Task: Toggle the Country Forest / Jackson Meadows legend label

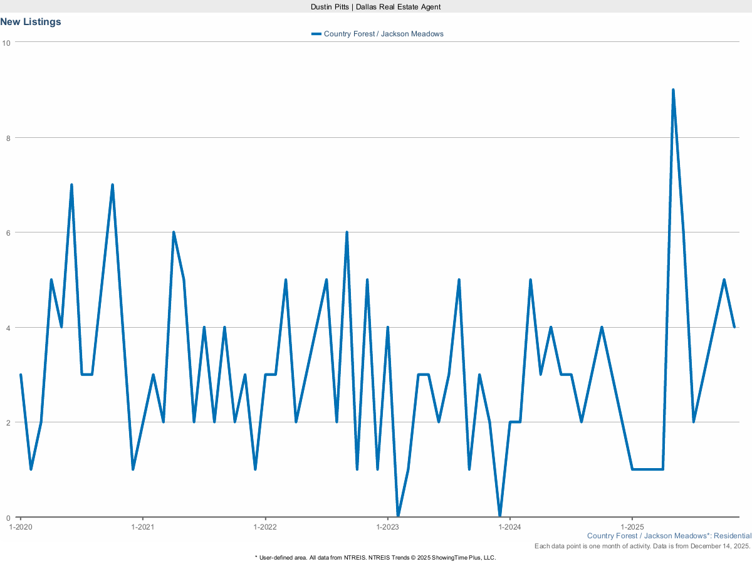Action: point(384,34)
